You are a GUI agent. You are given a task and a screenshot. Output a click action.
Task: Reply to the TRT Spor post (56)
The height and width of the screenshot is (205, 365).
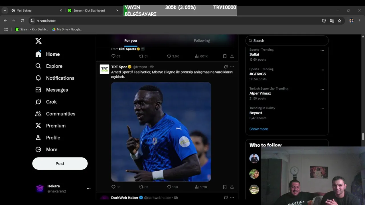coord(115,187)
